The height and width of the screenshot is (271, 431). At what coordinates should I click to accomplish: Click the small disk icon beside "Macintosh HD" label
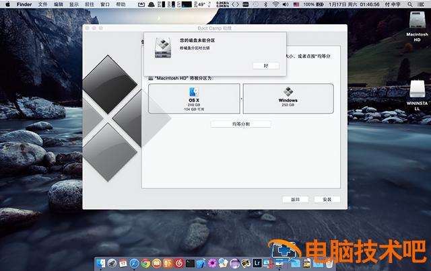(x=151, y=78)
